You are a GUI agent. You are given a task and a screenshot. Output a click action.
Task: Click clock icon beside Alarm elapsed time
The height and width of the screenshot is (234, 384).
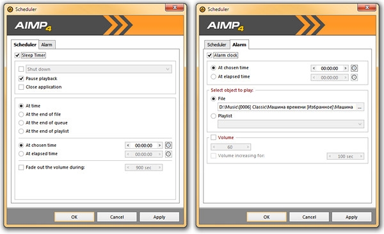[354, 78]
